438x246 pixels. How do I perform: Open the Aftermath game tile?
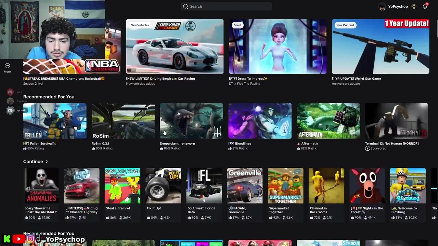(328, 121)
